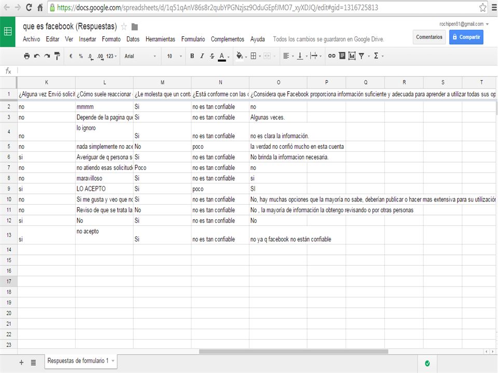The width and height of the screenshot is (498, 373).
Task: Click the horizontal scrollbar thumb
Action: 294,351
